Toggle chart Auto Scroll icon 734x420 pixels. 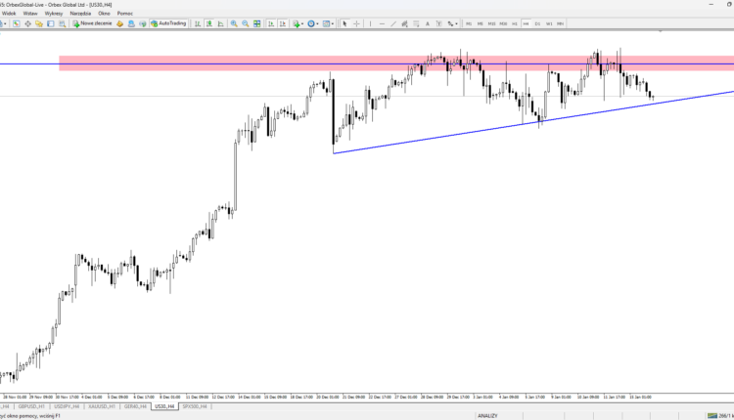(271, 23)
